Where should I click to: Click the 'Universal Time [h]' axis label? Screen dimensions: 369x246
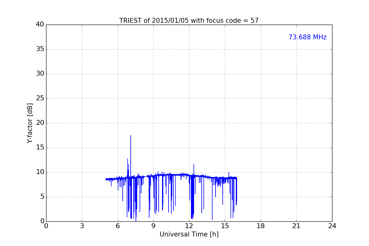click(189, 234)
